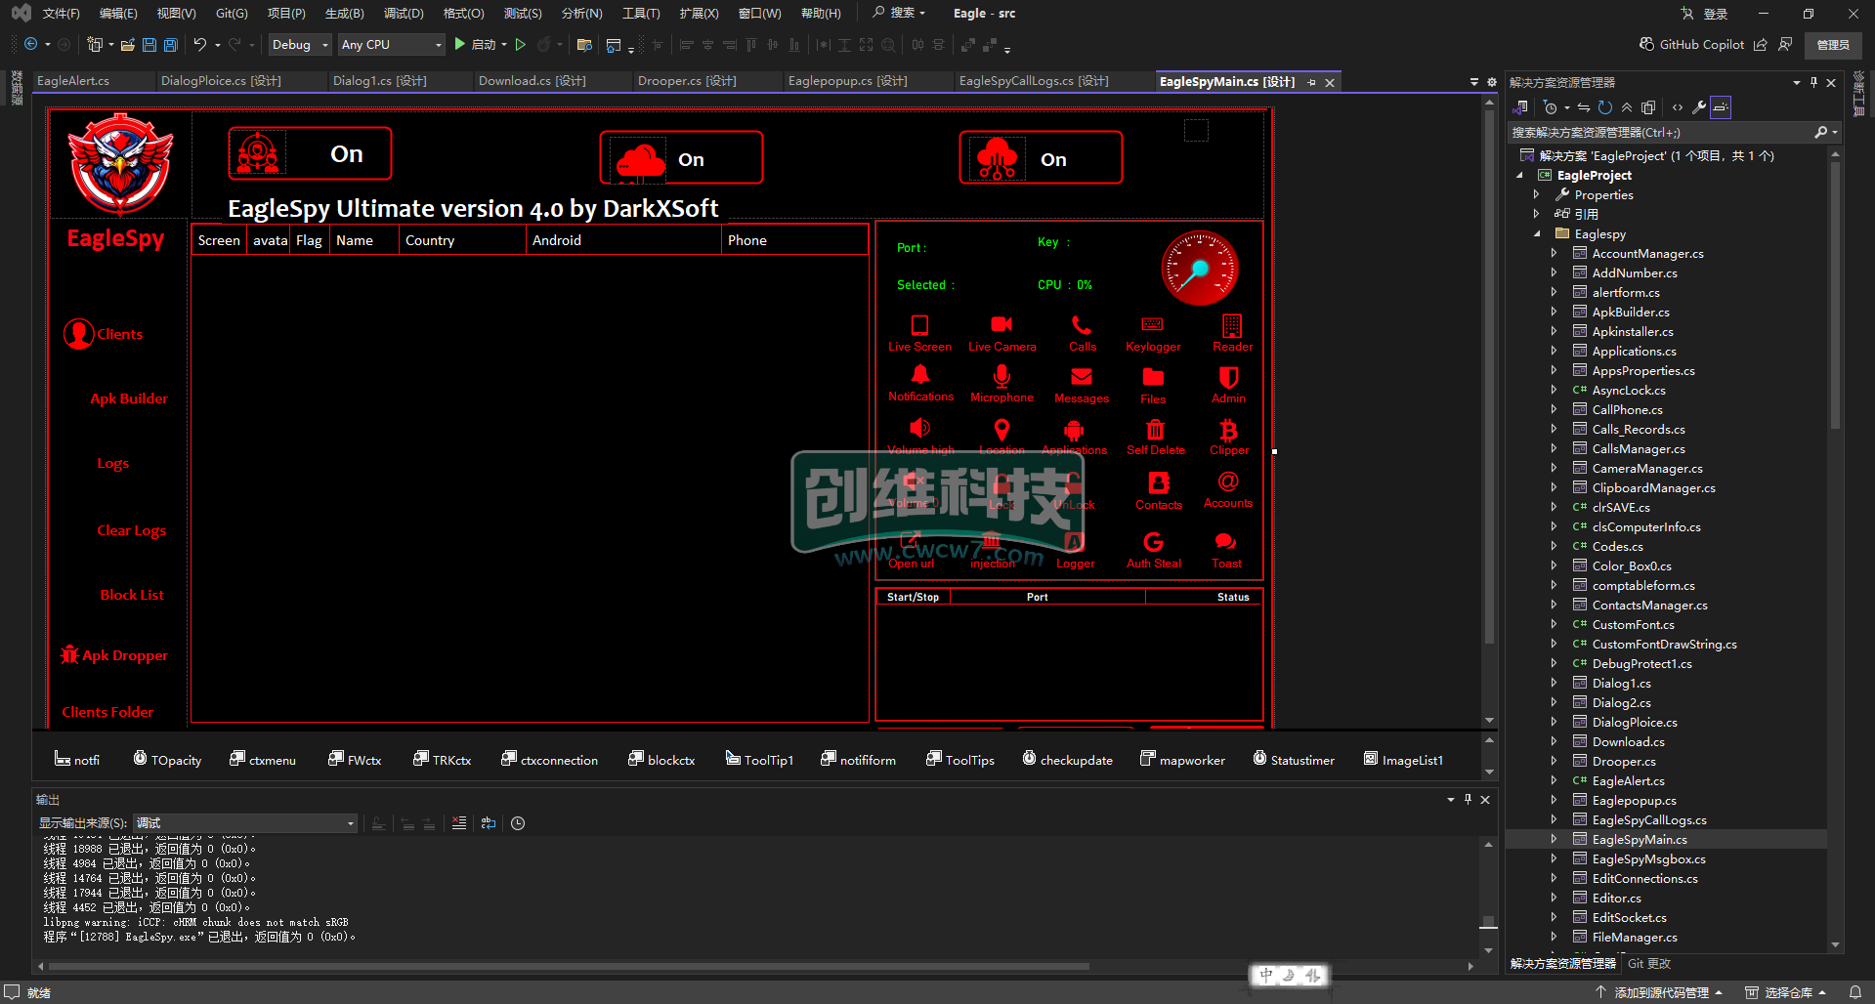Screen dimensions: 1875x1004
Task: Click the View Code icon in Solution Explorer
Action: (1678, 107)
